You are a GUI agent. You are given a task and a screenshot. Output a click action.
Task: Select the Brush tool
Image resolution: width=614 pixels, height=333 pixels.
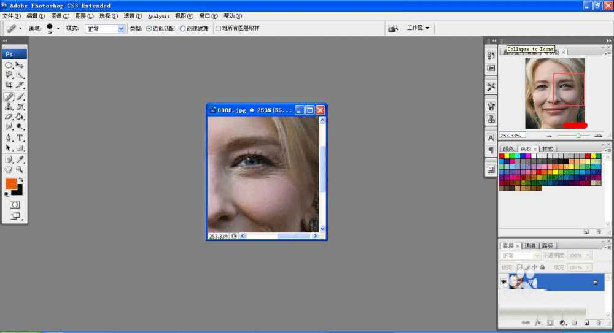click(x=20, y=97)
